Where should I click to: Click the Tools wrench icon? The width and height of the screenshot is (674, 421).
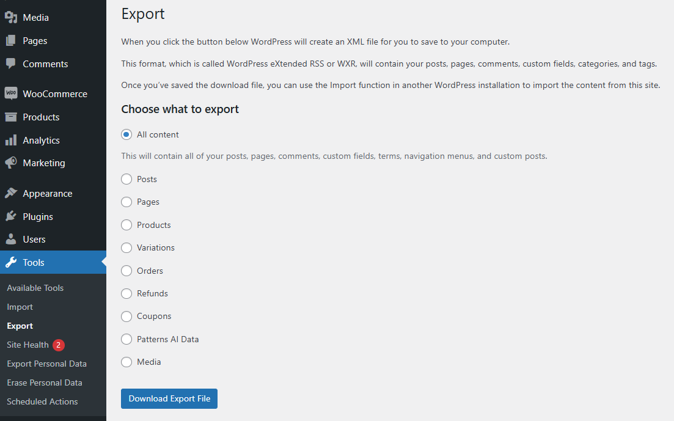[11, 262]
